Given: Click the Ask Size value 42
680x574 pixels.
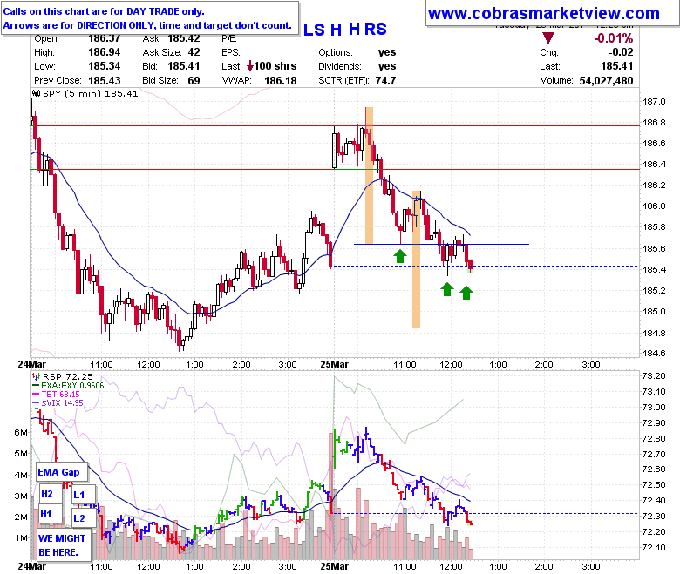Looking at the screenshot, I should tap(194, 52).
